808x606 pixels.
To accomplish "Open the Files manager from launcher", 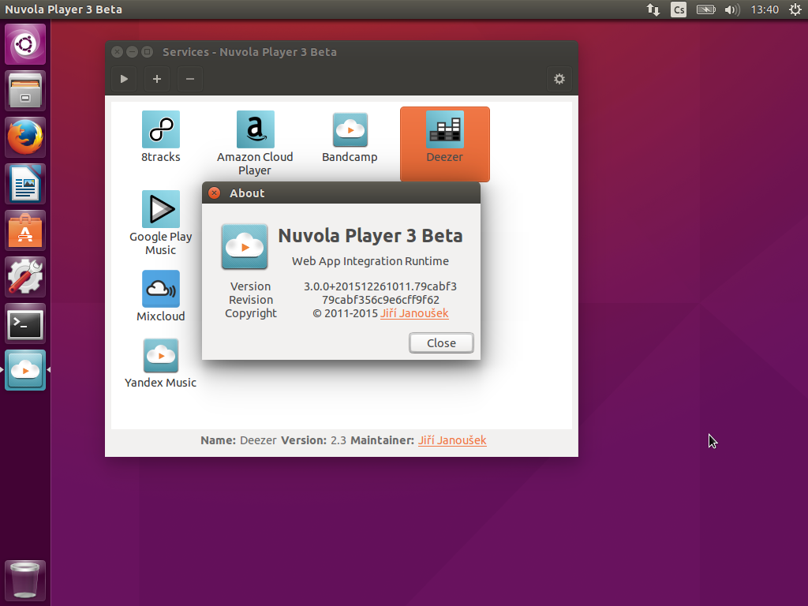I will [x=25, y=92].
